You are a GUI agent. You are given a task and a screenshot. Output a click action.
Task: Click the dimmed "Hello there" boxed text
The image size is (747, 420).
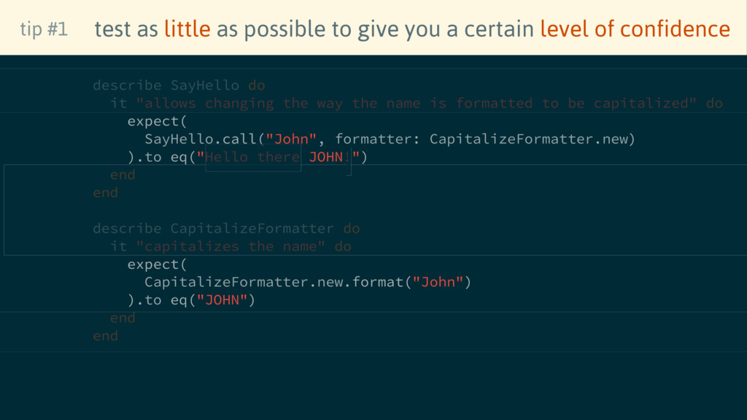point(252,157)
